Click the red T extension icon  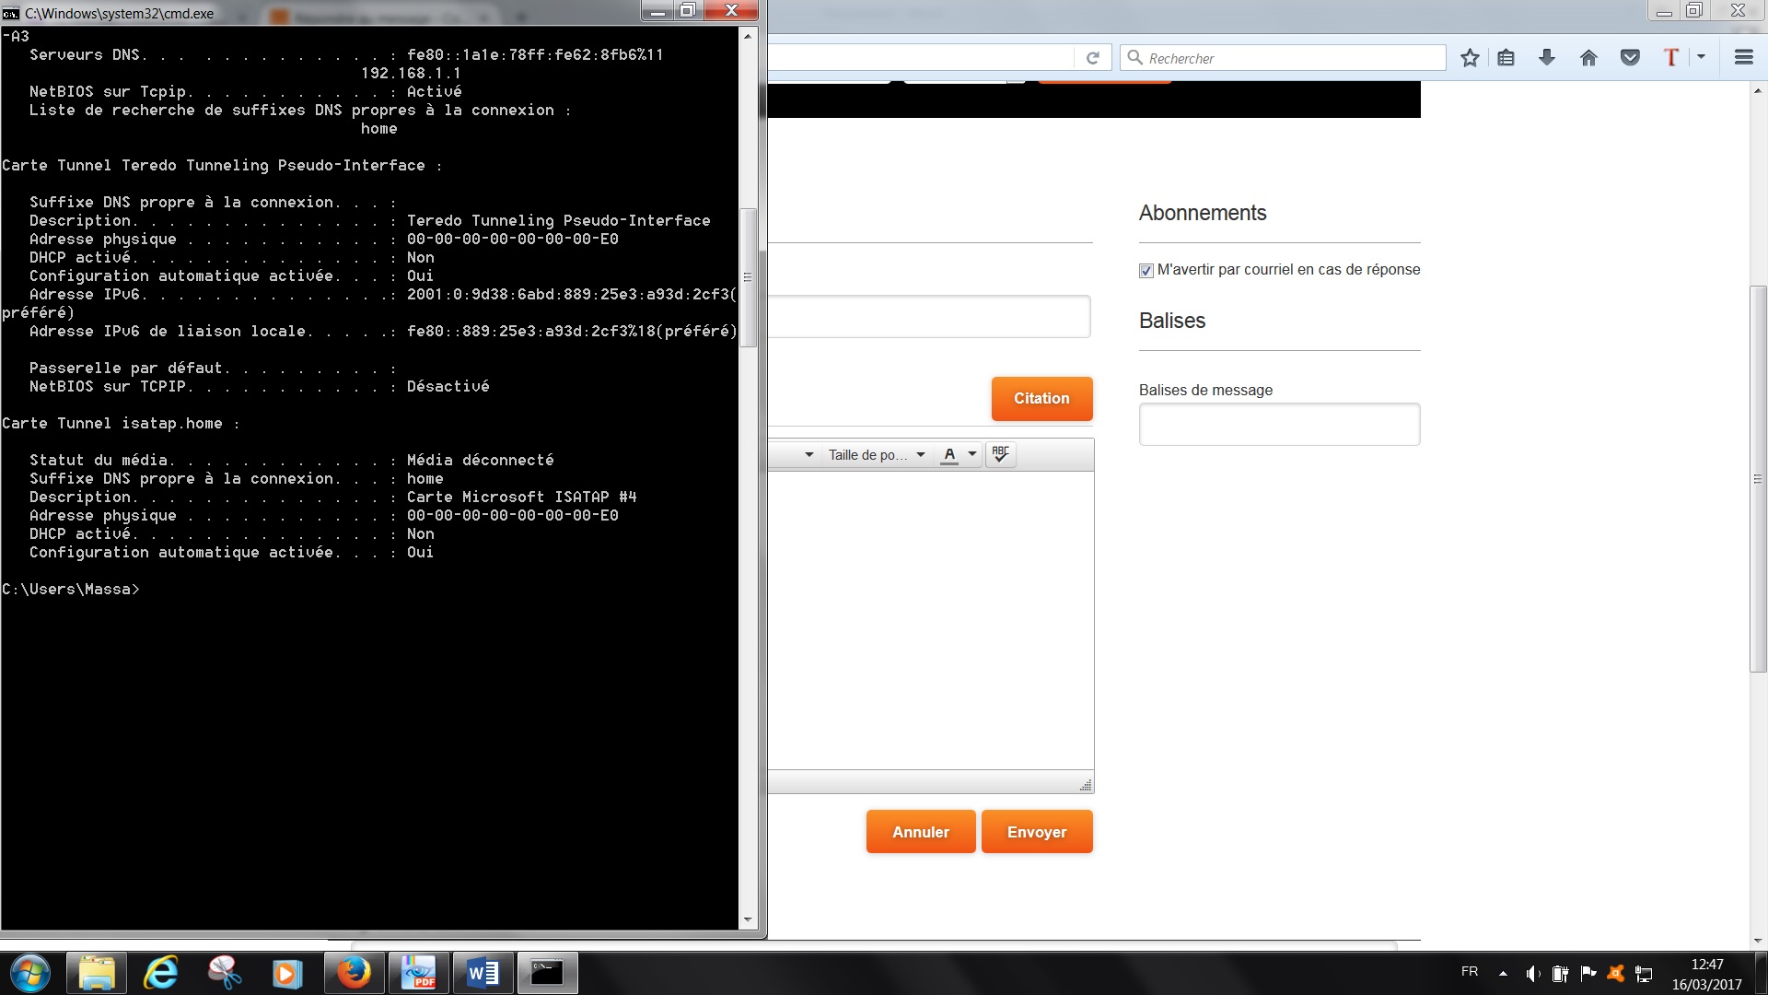point(1671,57)
